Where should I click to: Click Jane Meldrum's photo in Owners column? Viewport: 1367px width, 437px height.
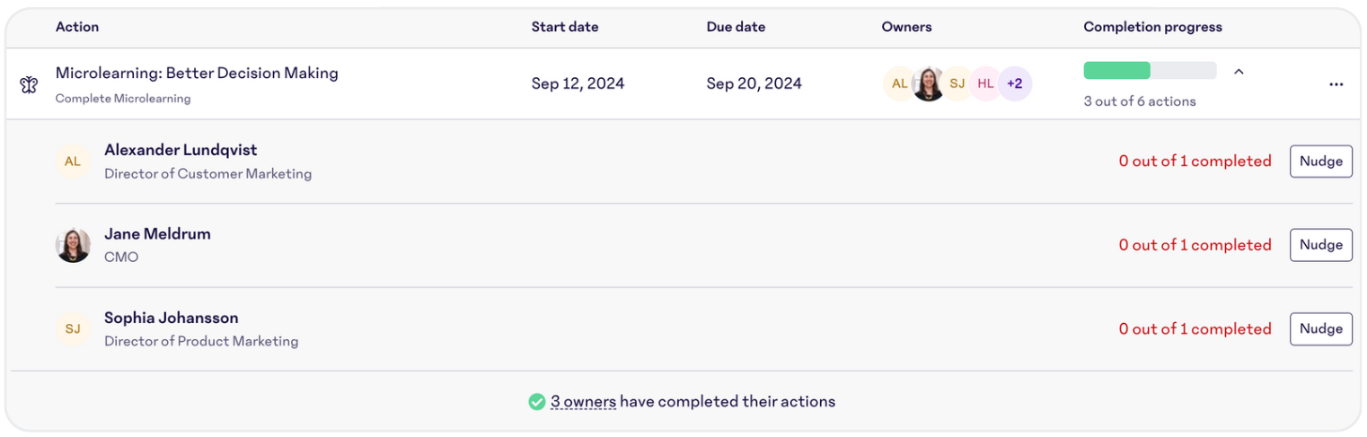929,83
